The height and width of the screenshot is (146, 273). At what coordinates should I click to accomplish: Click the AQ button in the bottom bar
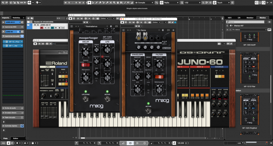click(x=3, y=143)
